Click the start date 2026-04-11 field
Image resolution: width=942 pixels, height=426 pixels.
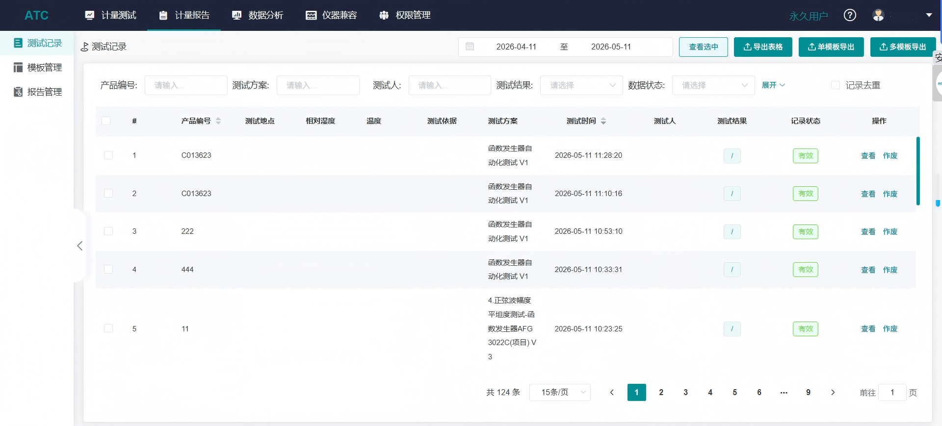(516, 47)
